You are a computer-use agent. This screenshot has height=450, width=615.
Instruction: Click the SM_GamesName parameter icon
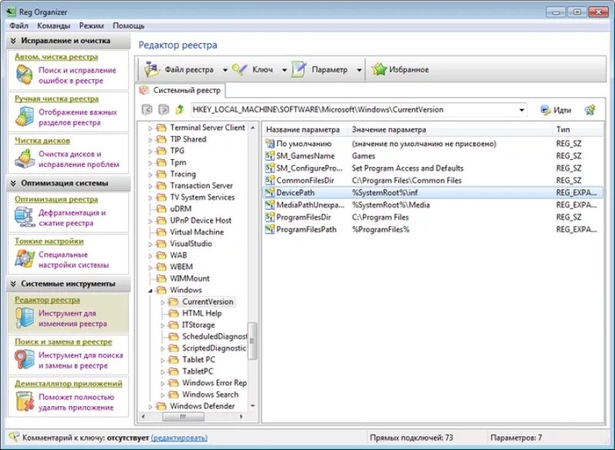pos(270,155)
